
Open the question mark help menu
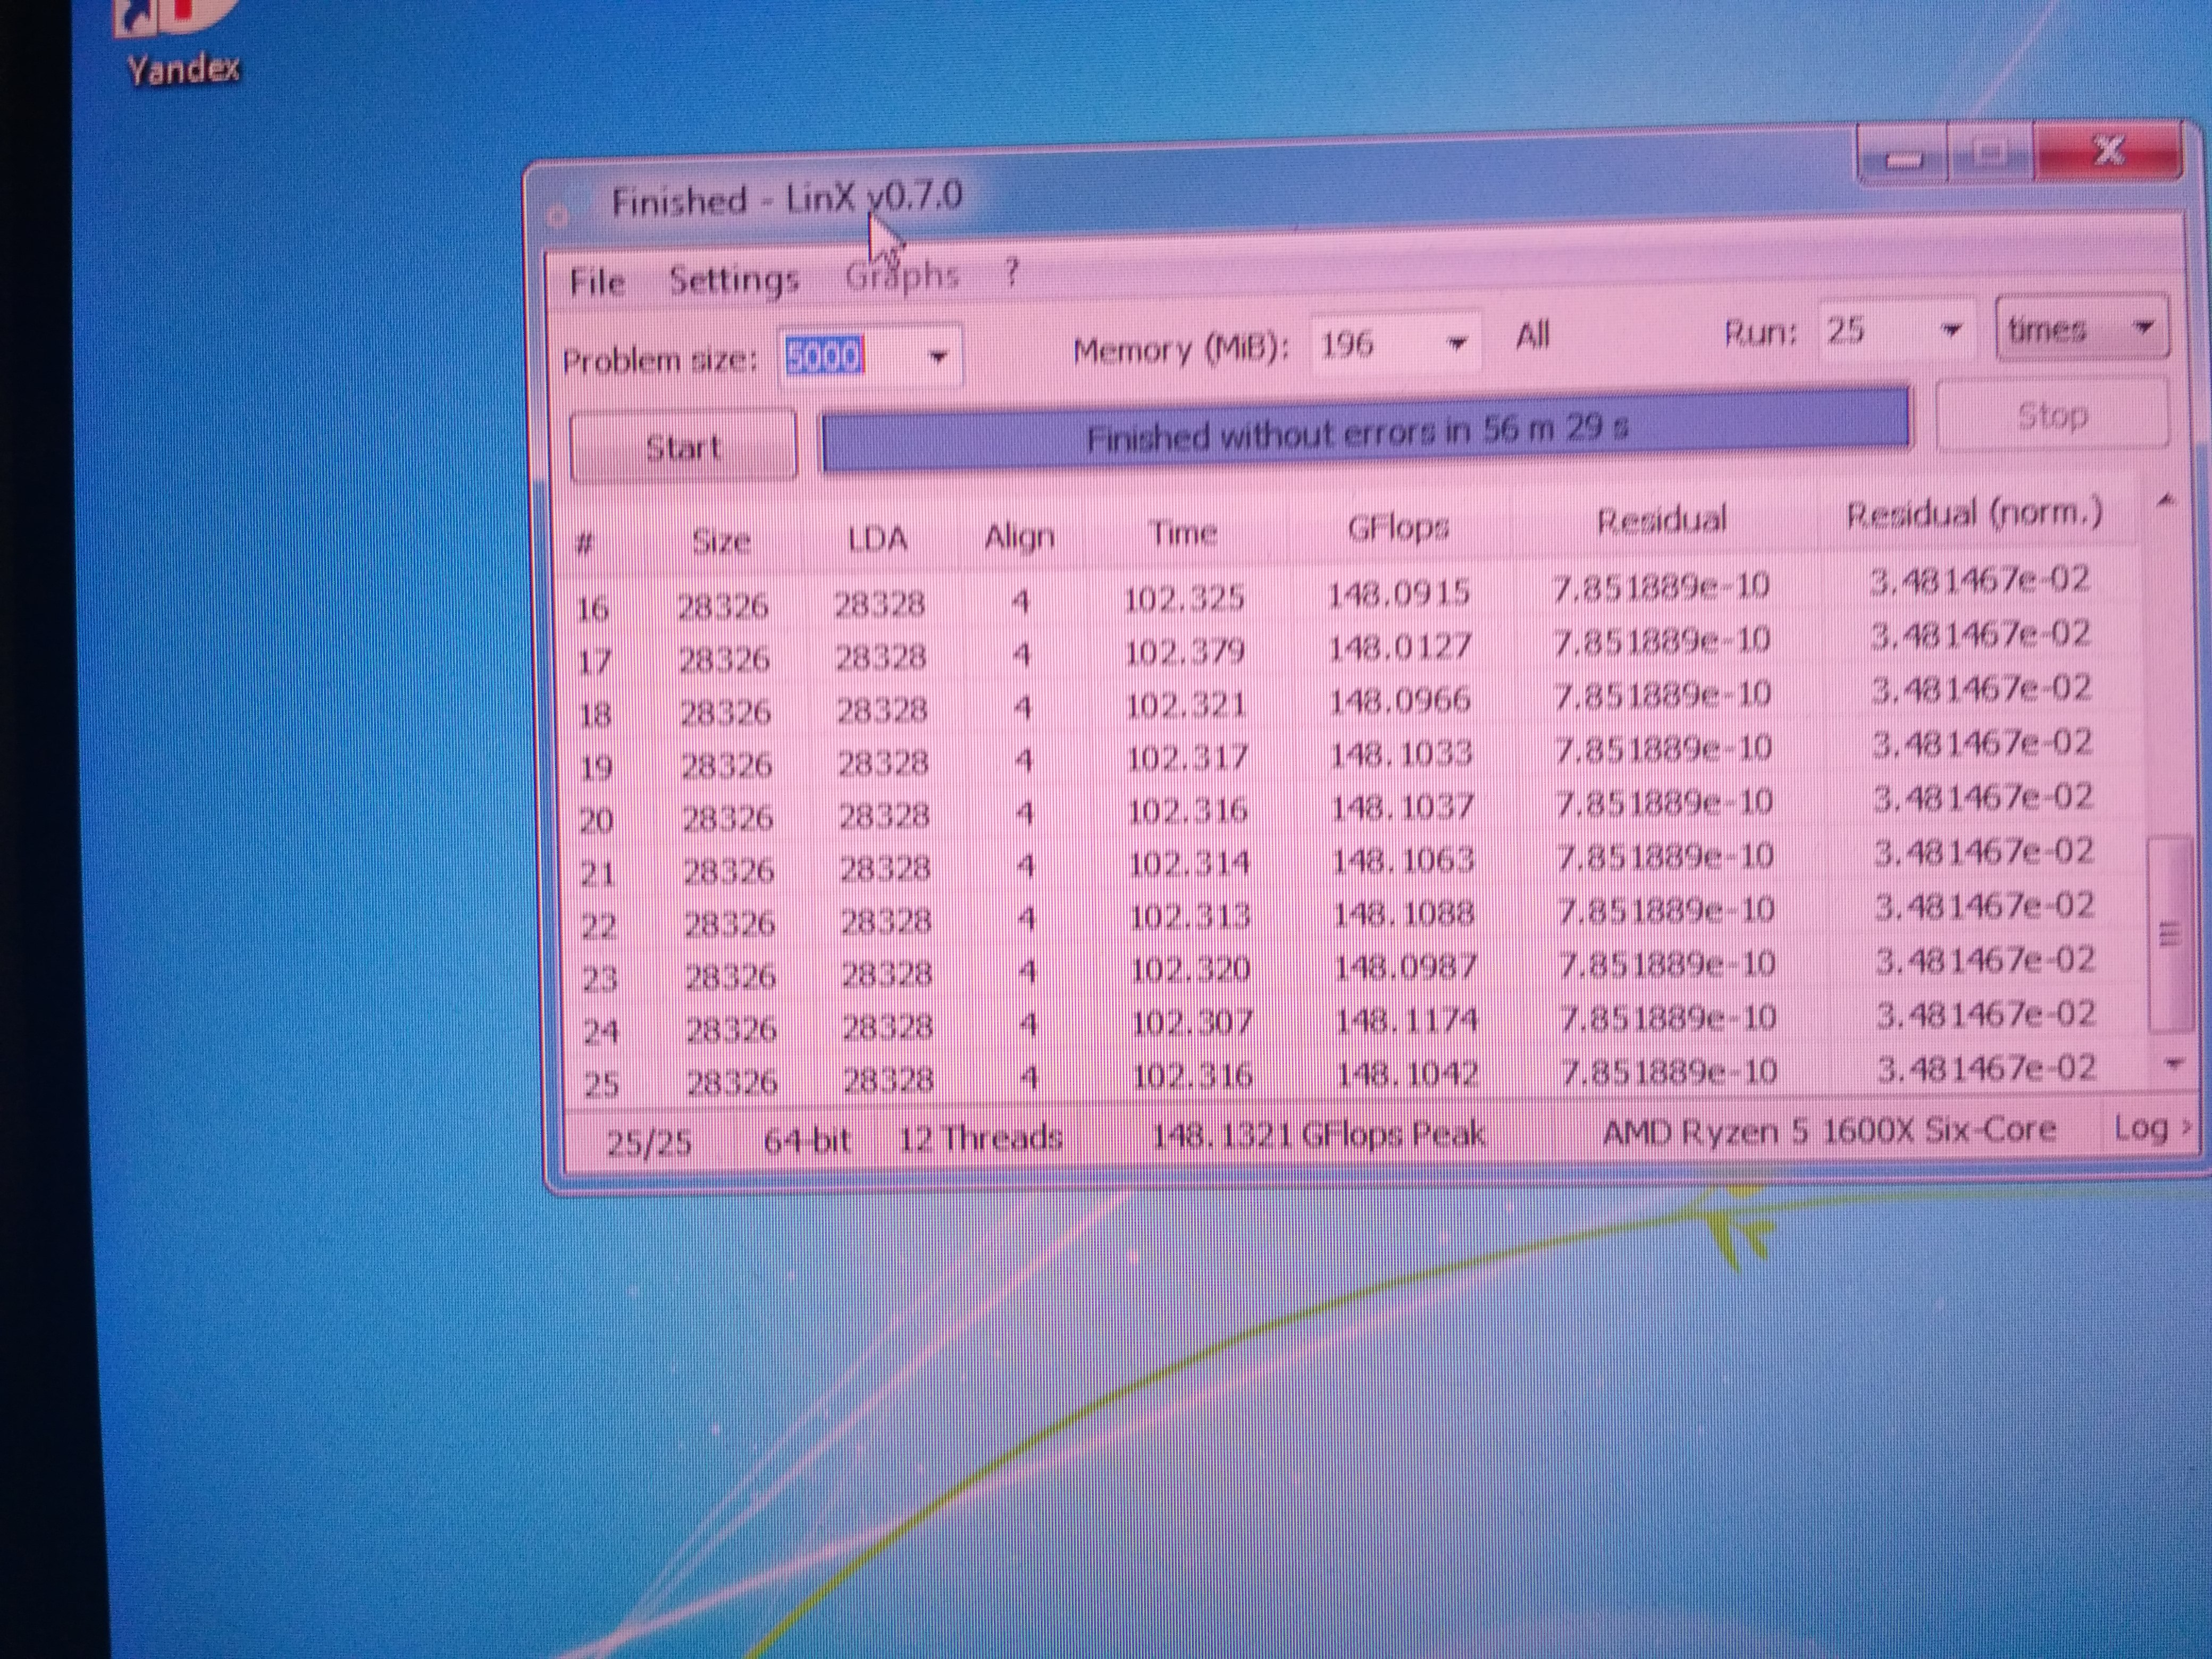(x=1012, y=272)
